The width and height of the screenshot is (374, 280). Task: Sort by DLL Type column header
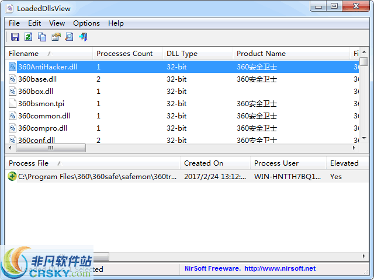[198, 53]
